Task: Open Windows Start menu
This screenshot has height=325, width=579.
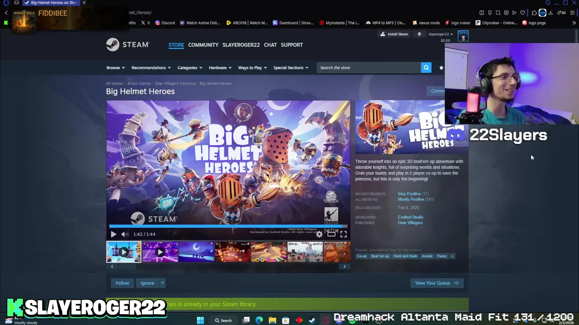Action: coord(200,320)
